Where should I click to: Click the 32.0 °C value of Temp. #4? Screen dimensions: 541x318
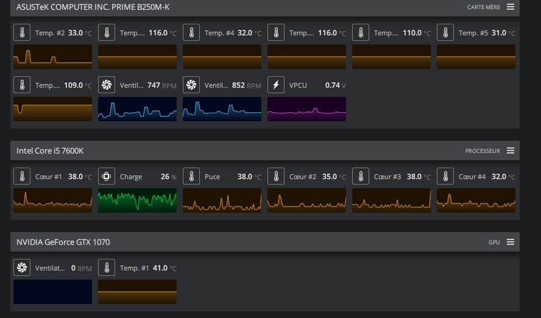(x=249, y=33)
